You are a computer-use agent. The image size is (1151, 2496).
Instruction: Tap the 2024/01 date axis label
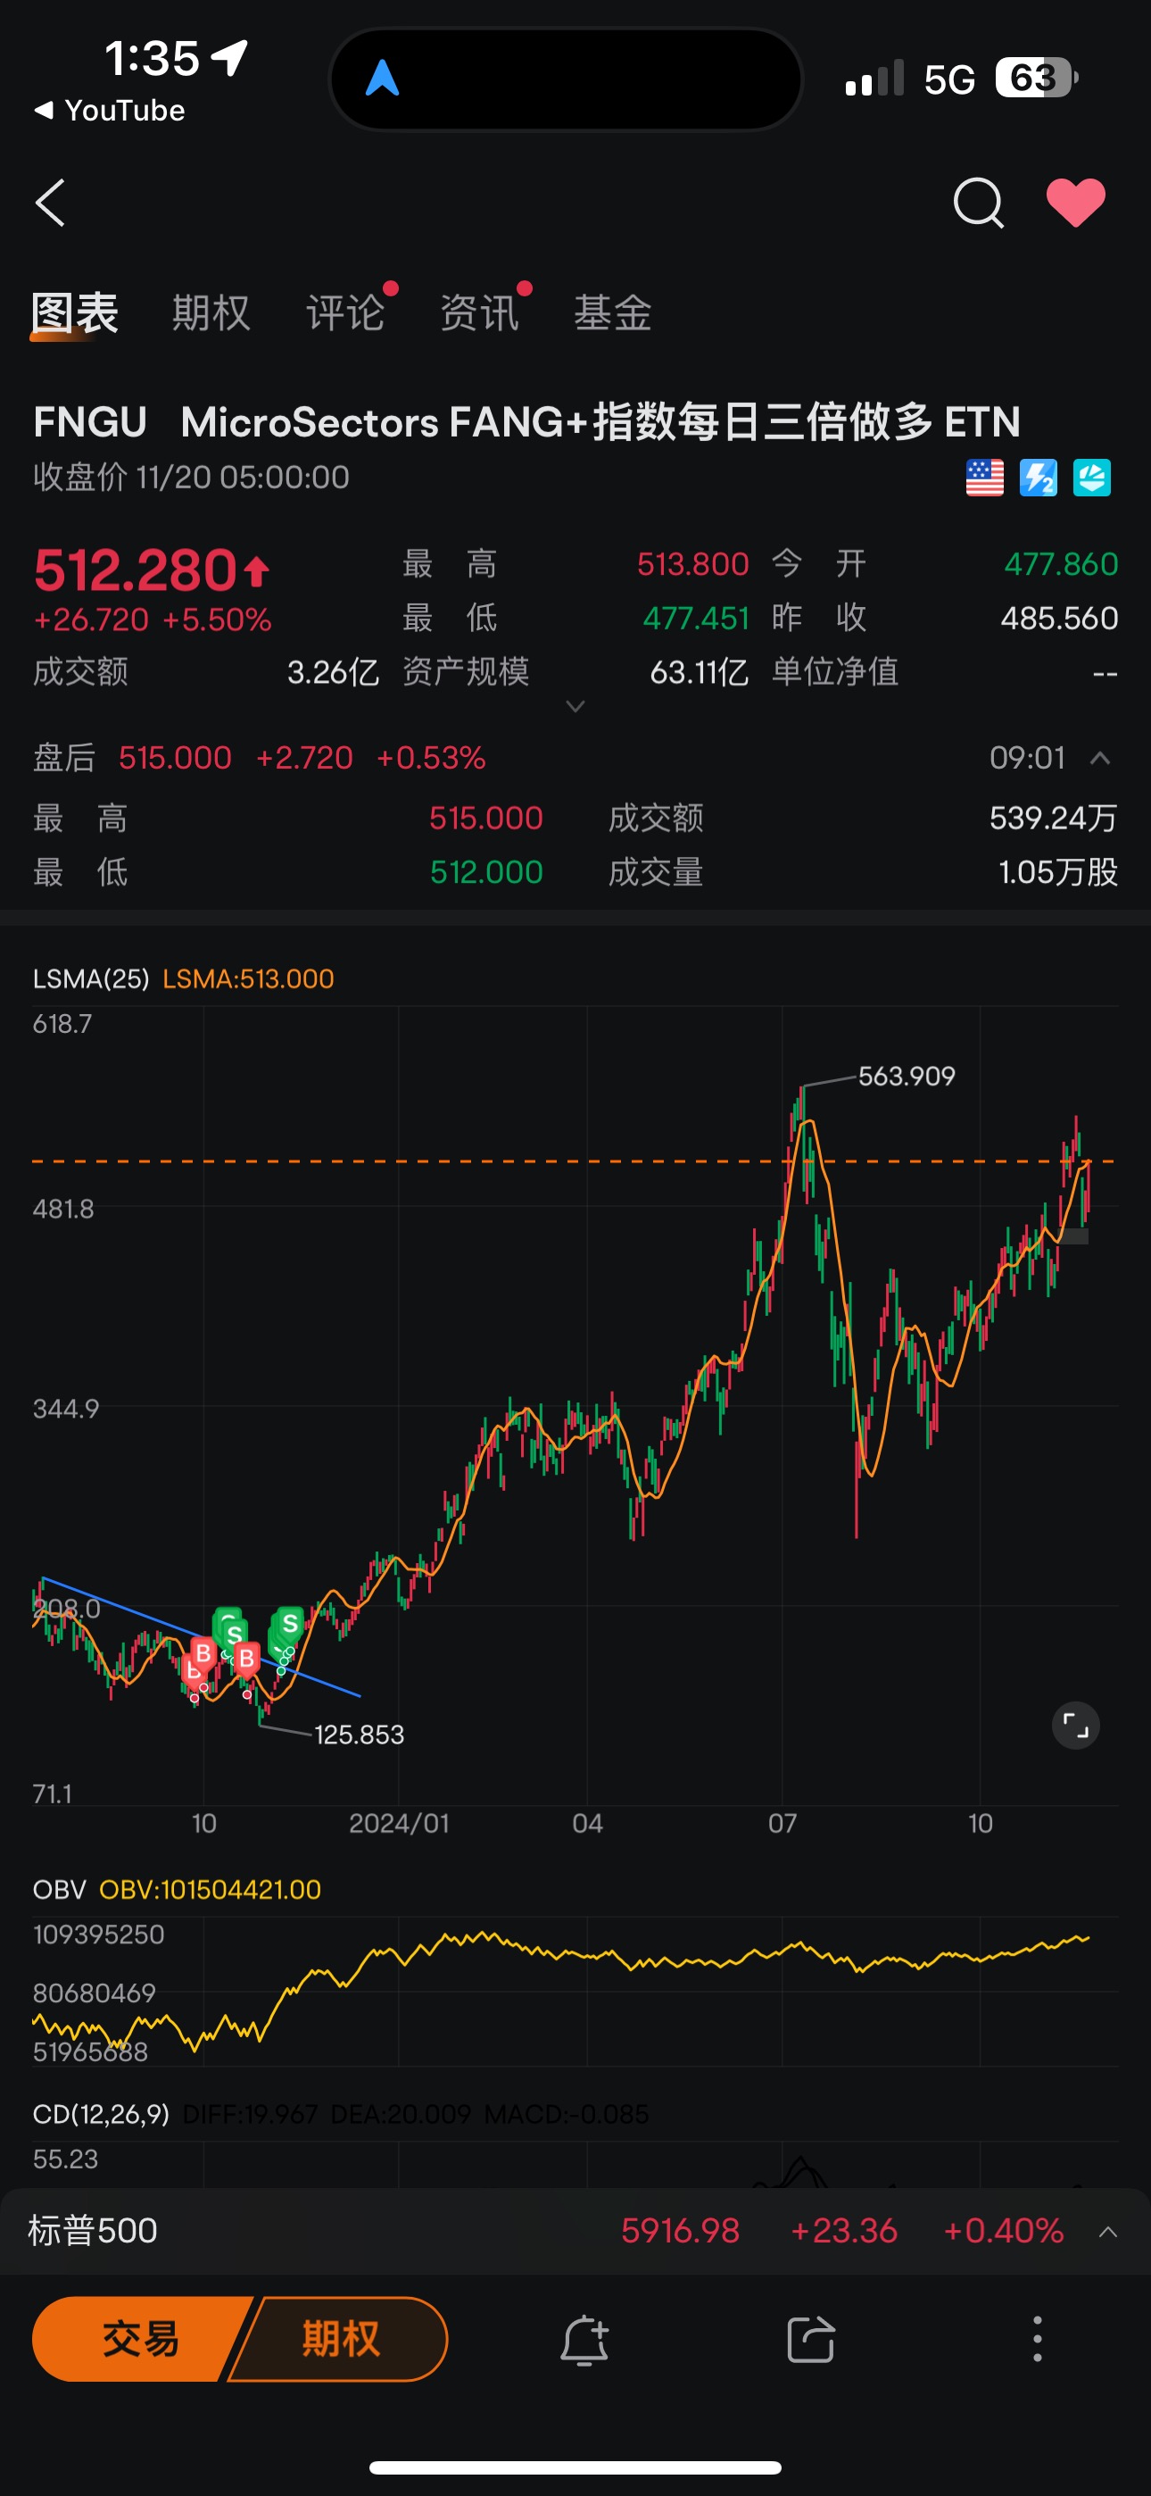[399, 1824]
